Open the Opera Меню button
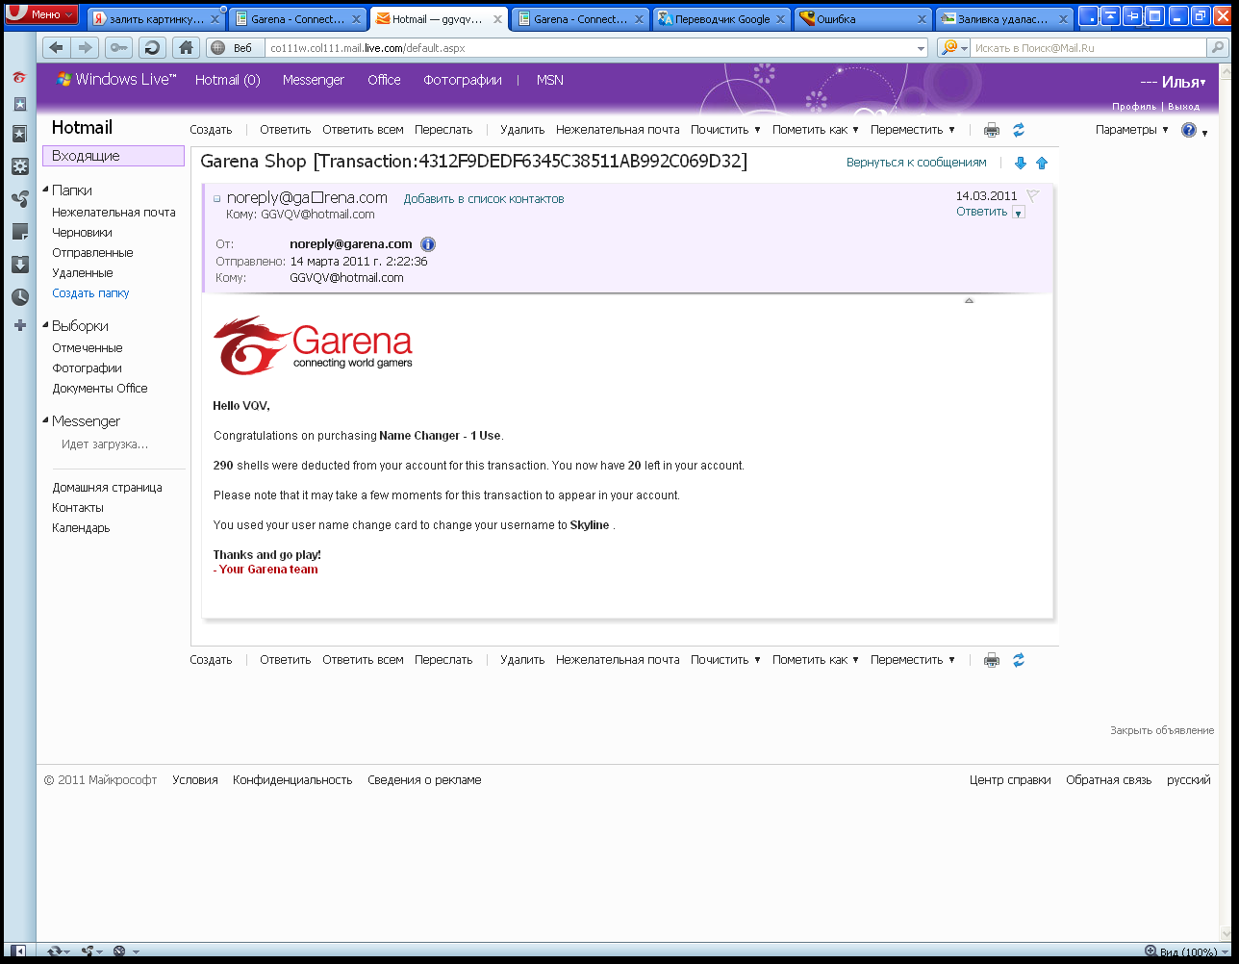The image size is (1239, 964). (41, 13)
